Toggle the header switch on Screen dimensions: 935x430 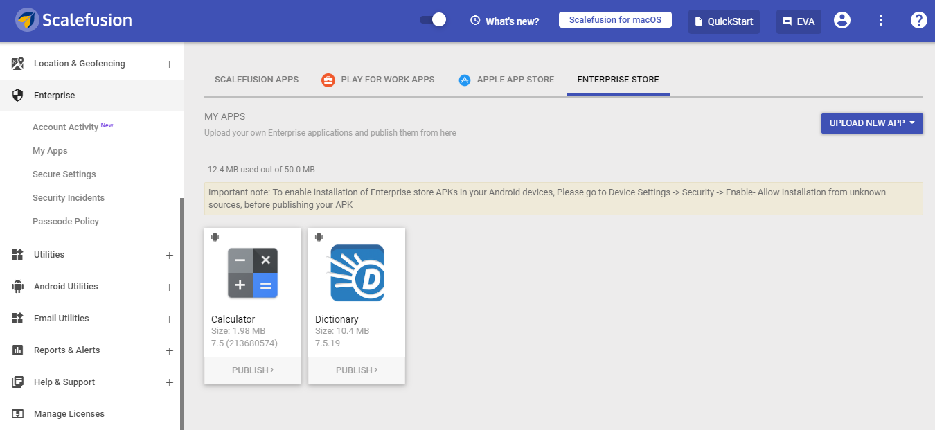(433, 20)
